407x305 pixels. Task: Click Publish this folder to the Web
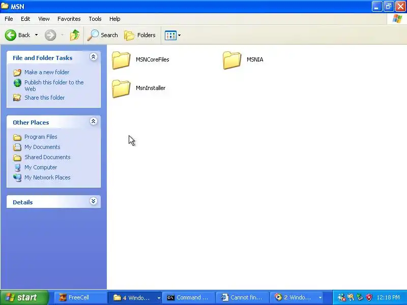[x=54, y=85]
